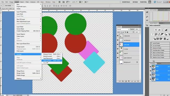
Task: Add a Vibrance adjustment
Action: pyautogui.click(x=153, y=34)
